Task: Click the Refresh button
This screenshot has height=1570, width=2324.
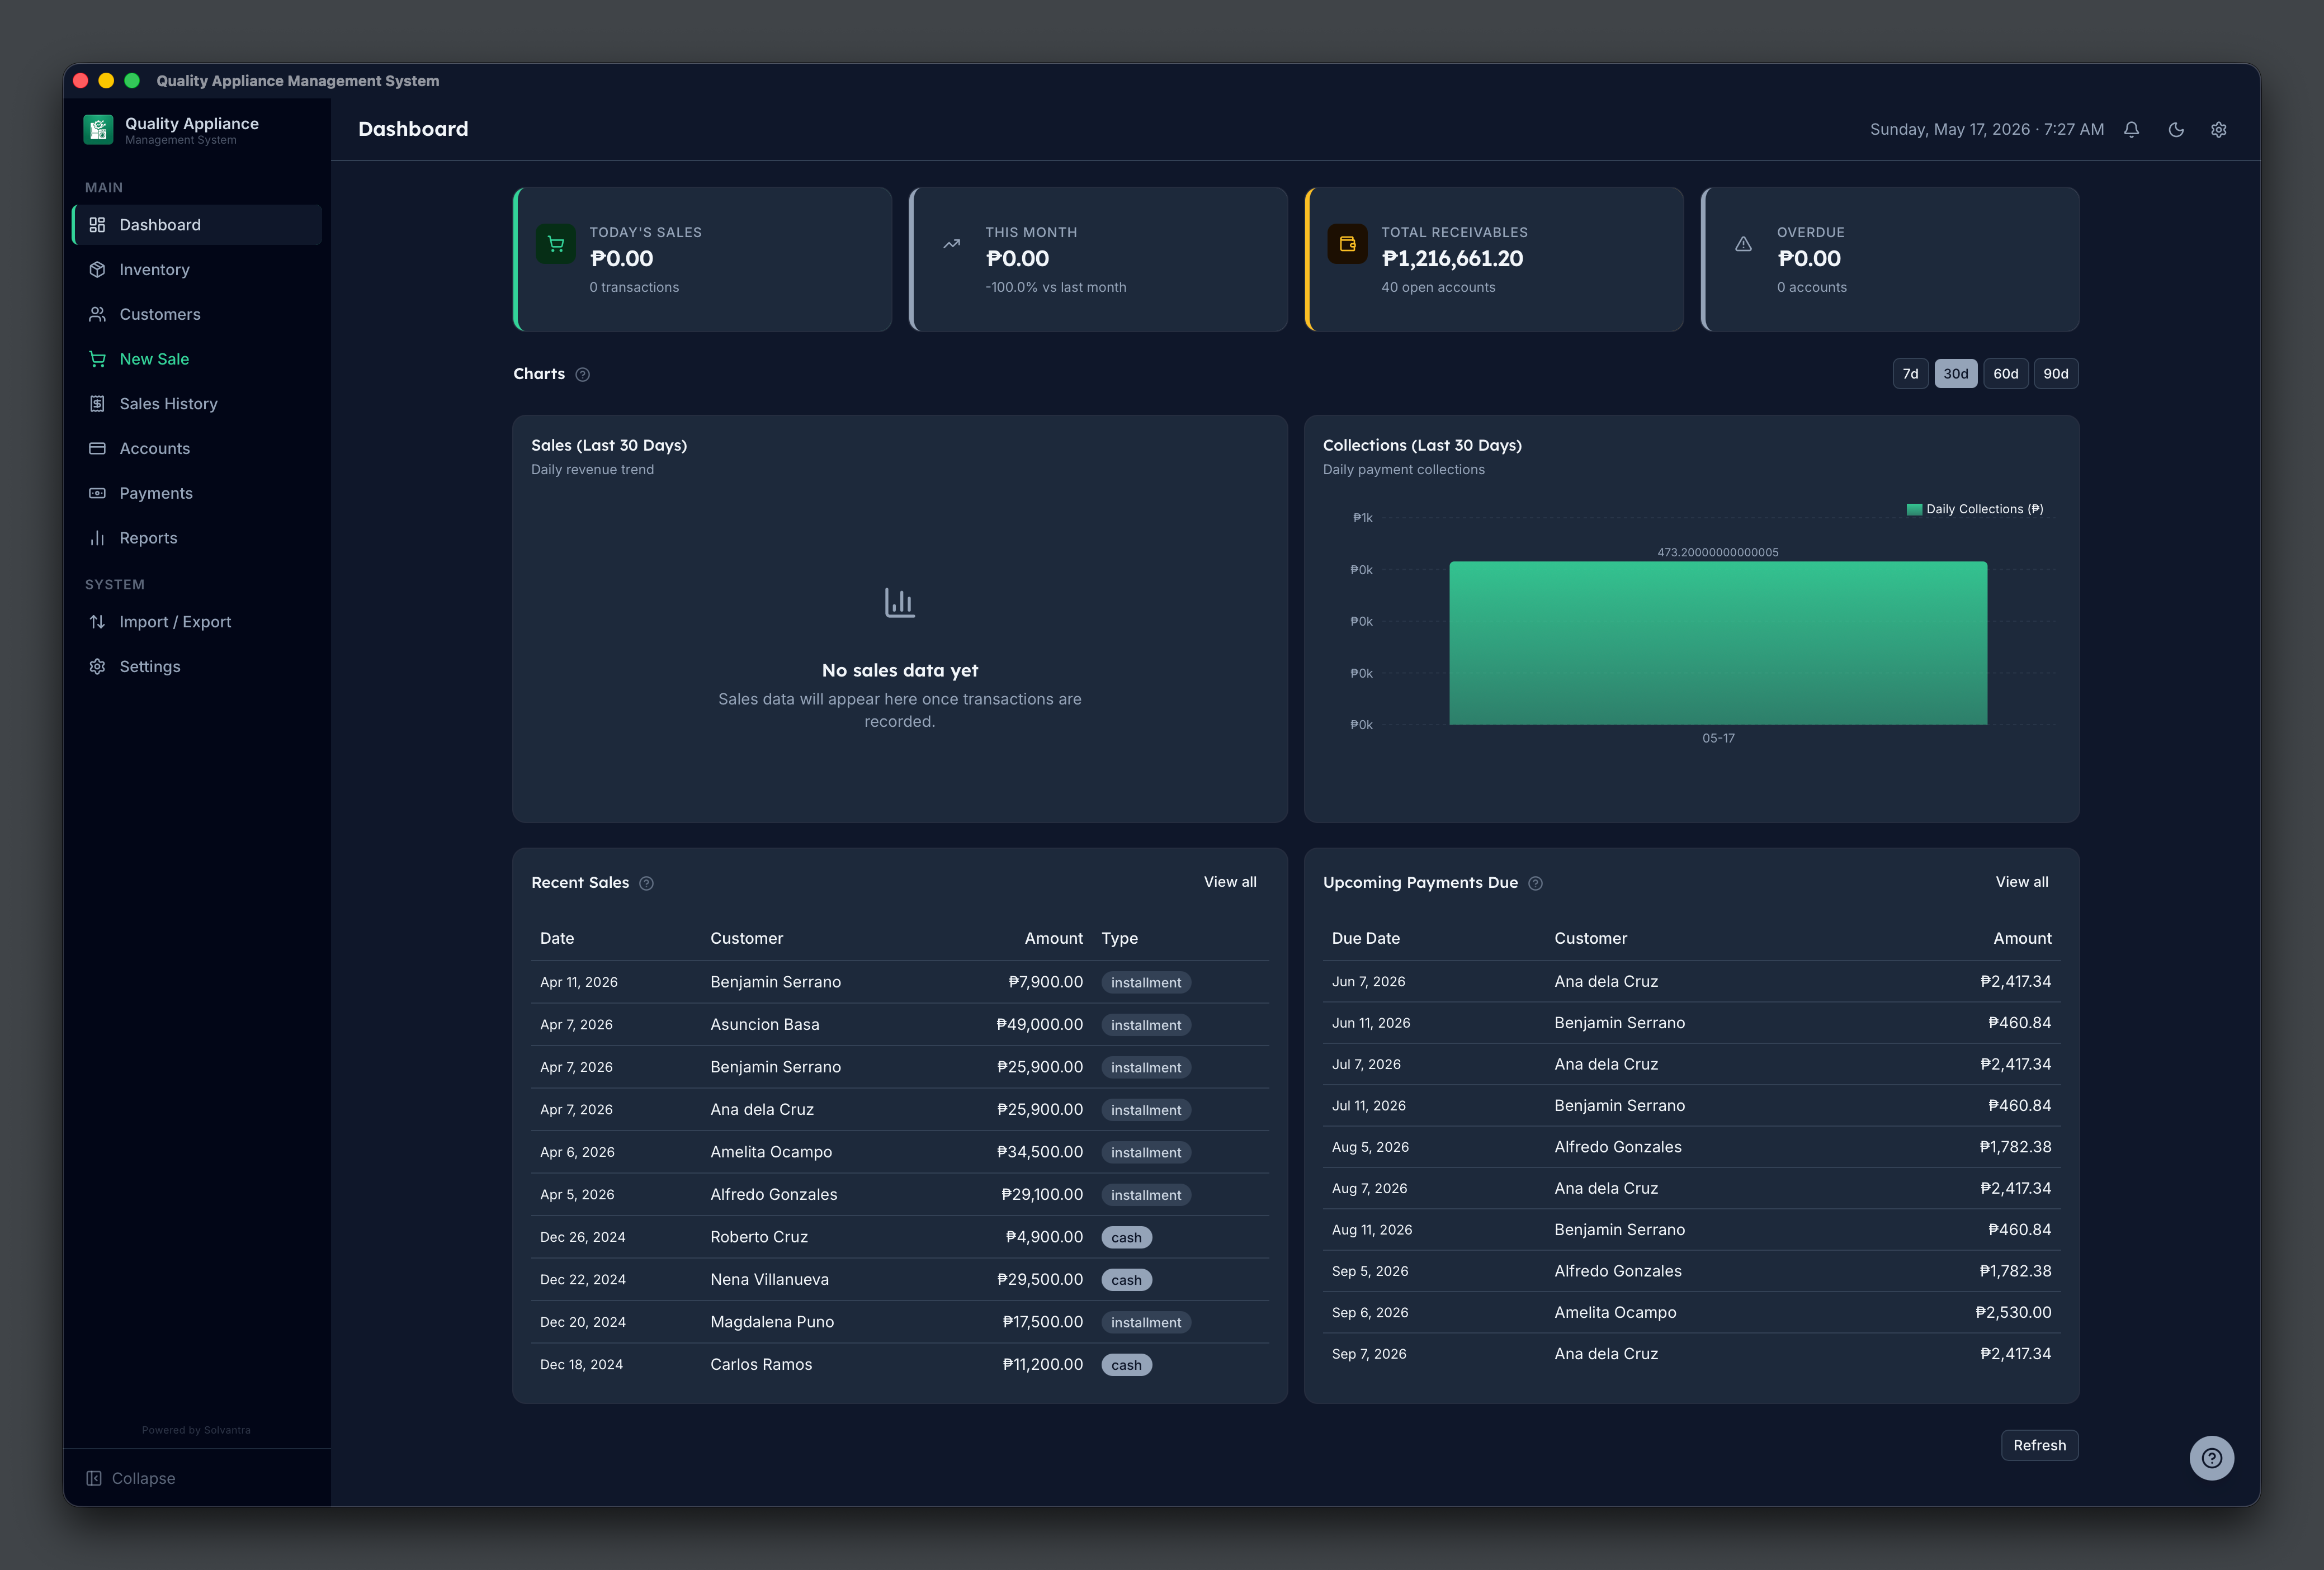Action: point(2039,1445)
